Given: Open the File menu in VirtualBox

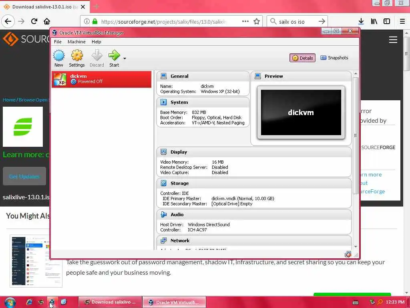Looking at the screenshot, I should coord(58,42).
